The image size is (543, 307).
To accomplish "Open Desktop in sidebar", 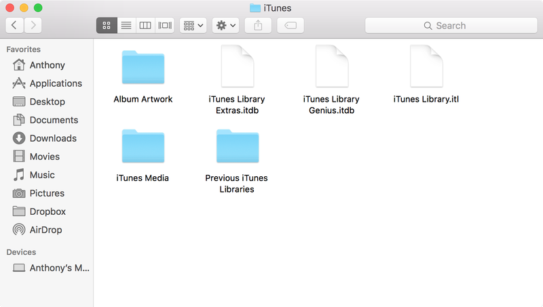I will (x=47, y=102).
